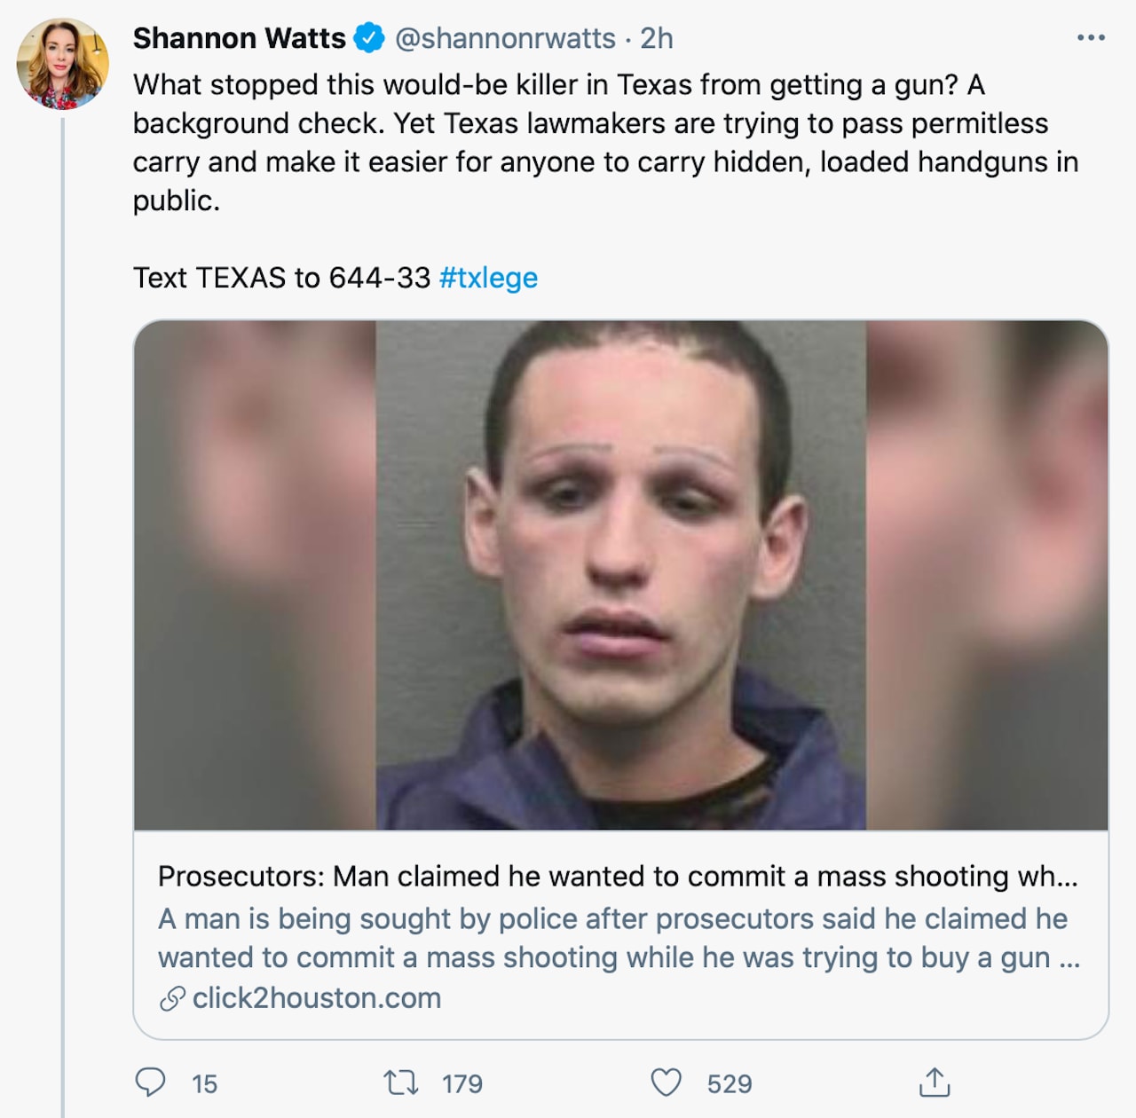Open the #txlege hashtag
The height and width of the screenshot is (1118, 1136).
pyautogui.click(x=488, y=278)
